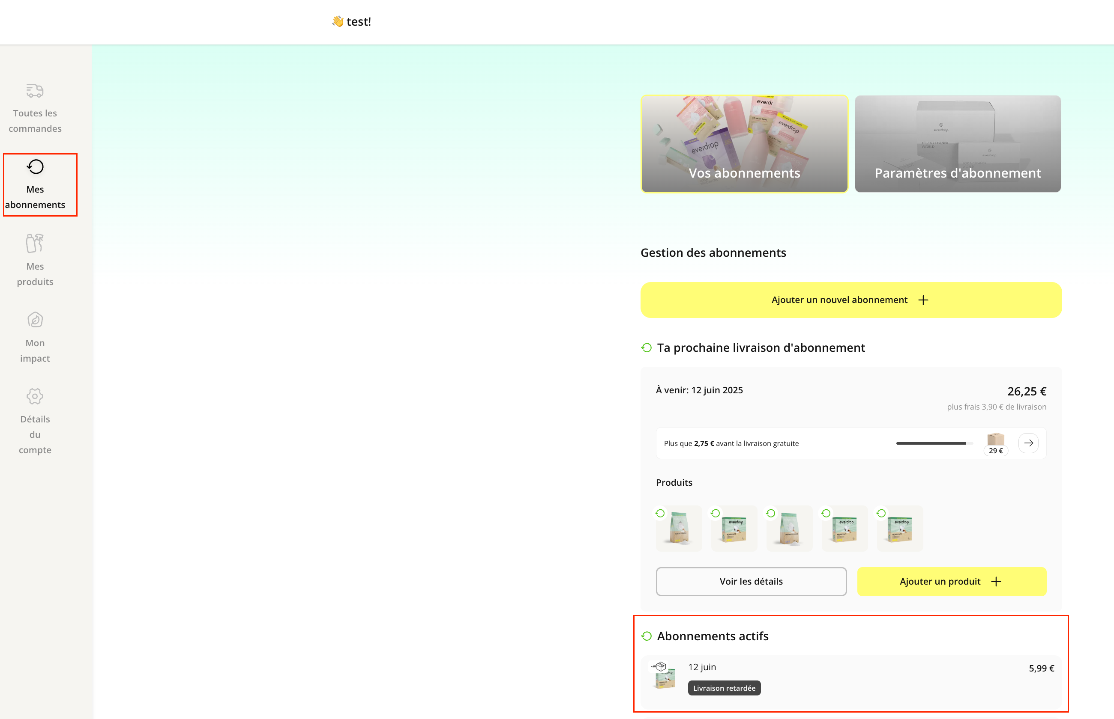This screenshot has height=719, width=1114.
Task: Click the plus icon on Ajouter un produit
Action: tap(996, 581)
